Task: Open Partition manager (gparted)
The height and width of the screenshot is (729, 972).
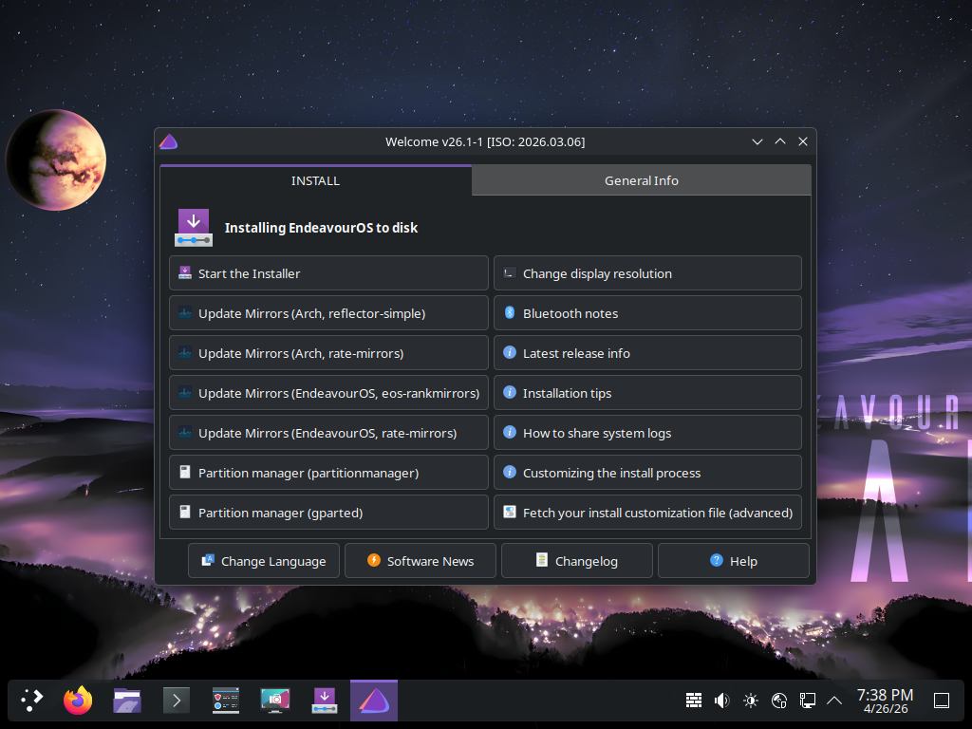Action: [328, 513]
